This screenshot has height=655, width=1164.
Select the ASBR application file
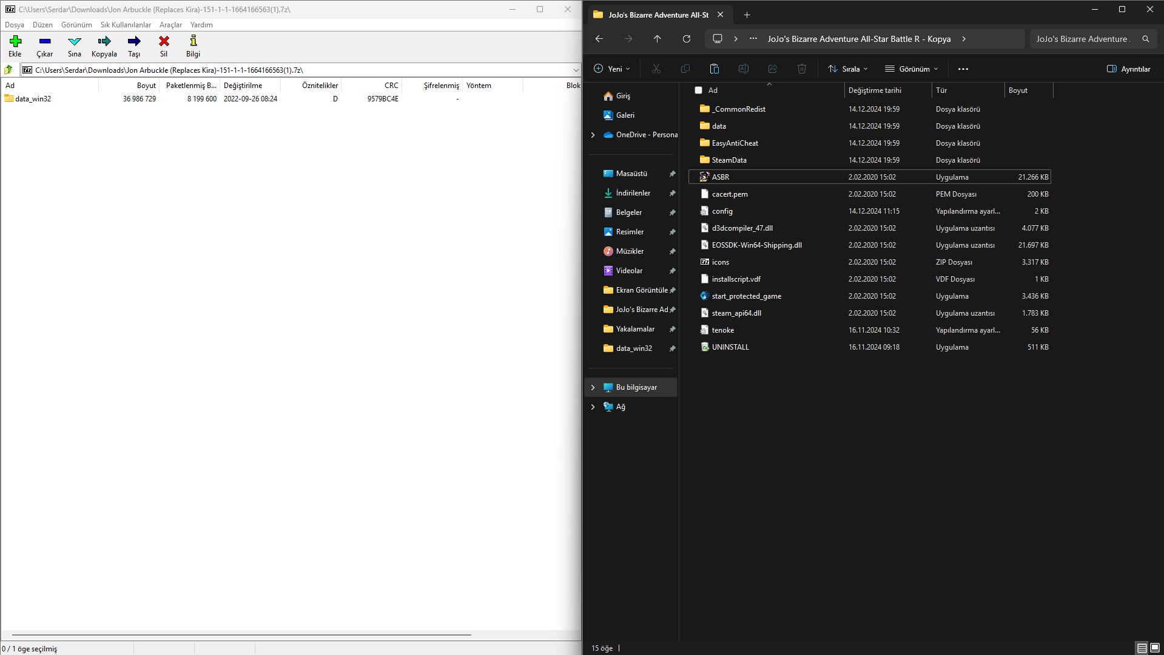tap(870, 177)
